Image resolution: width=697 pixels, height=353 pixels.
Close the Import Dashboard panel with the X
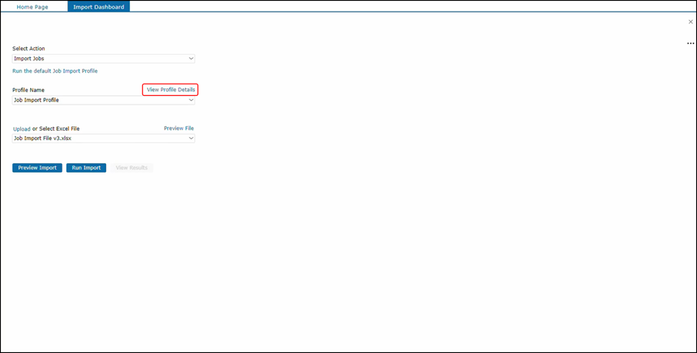[x=691, y=22]
